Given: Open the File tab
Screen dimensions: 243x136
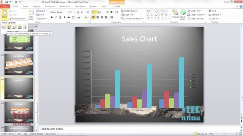Looking at the screenshot, I should pos(5,6).
